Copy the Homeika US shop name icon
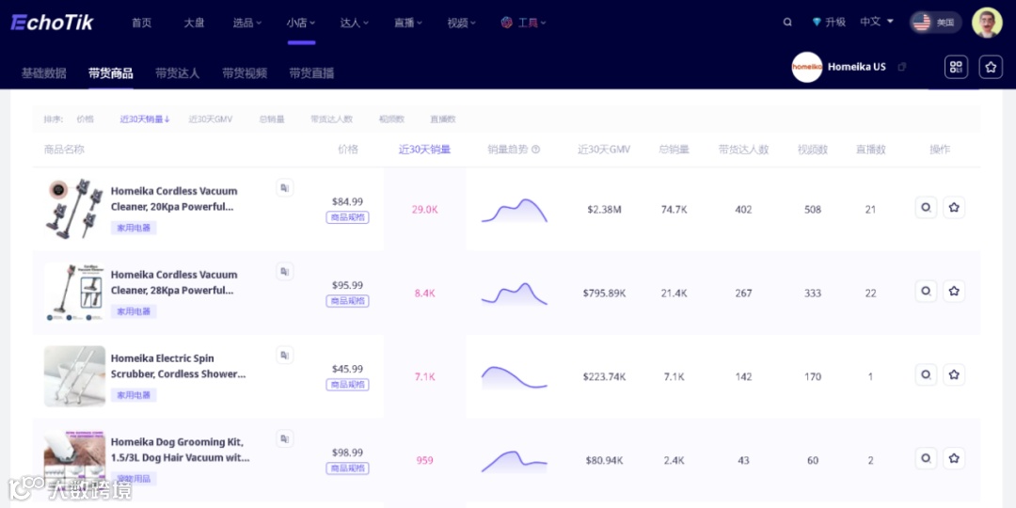This screenshot has height=508, width=1016. [x=901, y=67]
